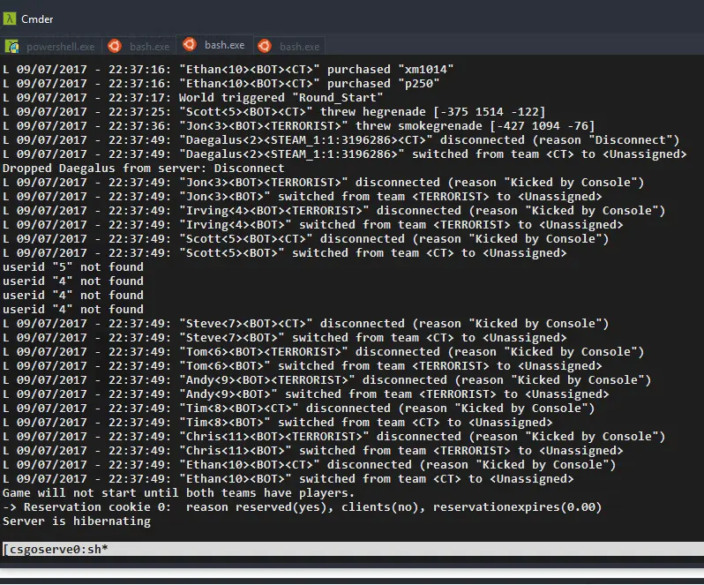Click Andy<9> disconnected Kicked by Console line
Image resolution: width=704 pixels, height=585 pixels.
(x=326, y=380)
